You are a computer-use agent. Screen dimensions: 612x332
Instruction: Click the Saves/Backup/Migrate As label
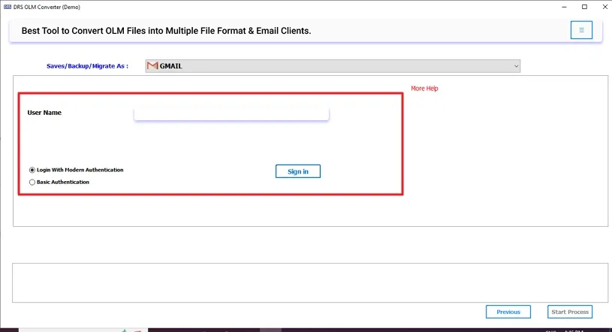tap(87, 66)
